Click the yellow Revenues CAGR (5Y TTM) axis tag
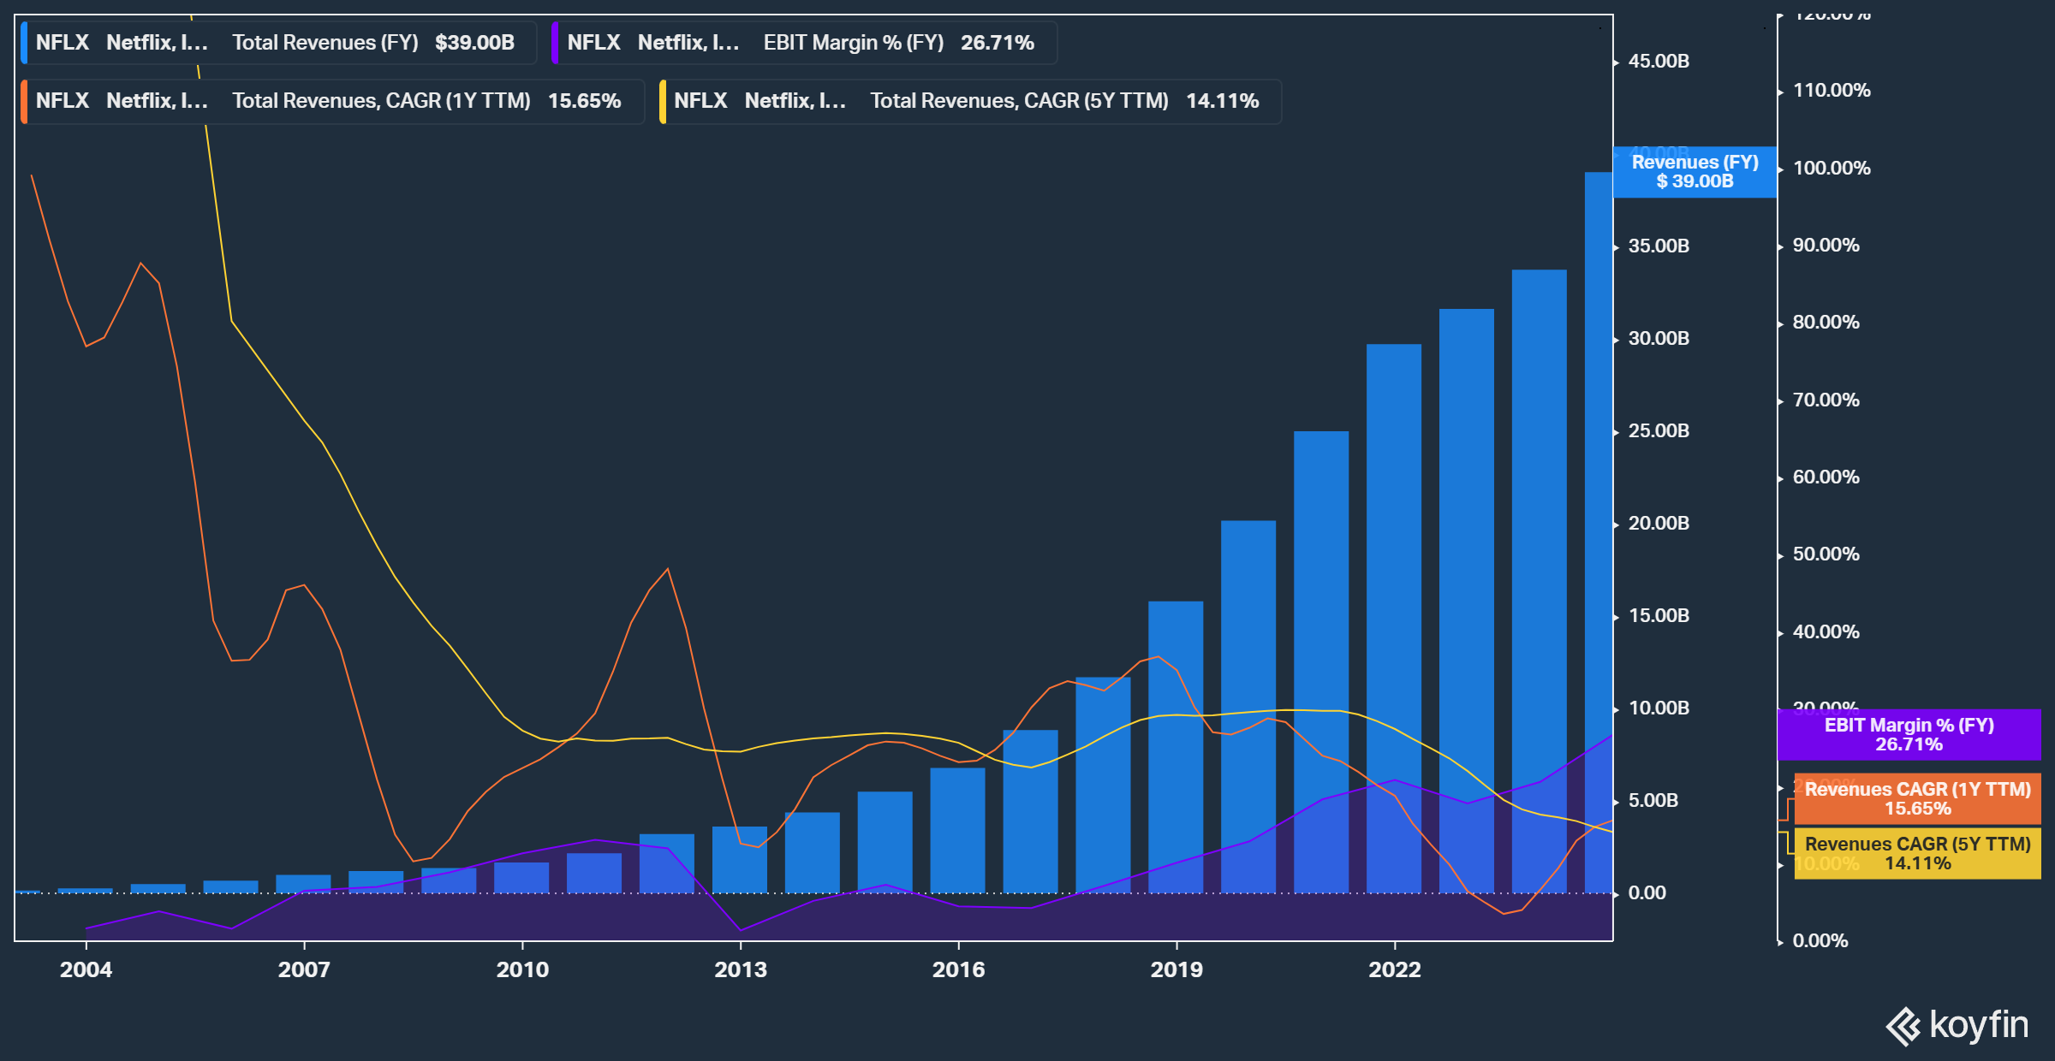Screen dimensions: 2055x1061 coord(1917,854)
